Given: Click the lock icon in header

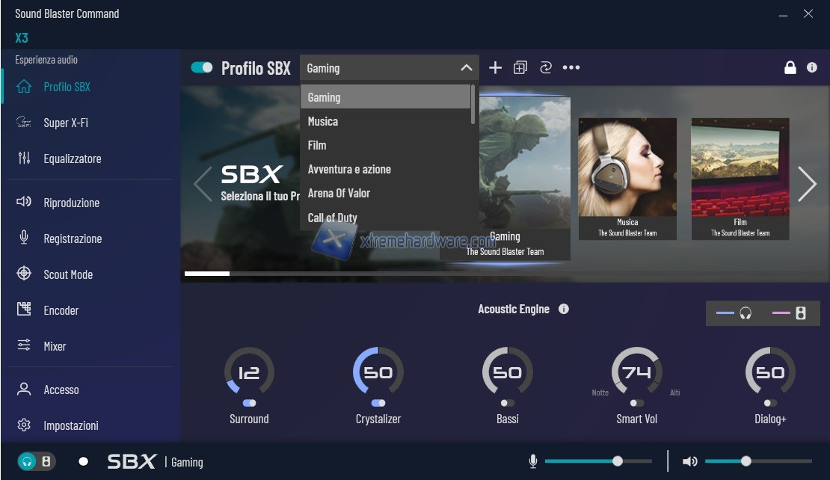Looking at the screenshot, I should click(790, 68).
